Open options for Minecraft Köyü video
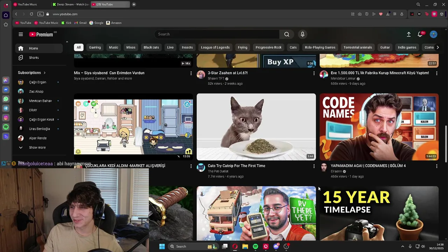This screenshot has width=448, height=252. click(436, 73)
